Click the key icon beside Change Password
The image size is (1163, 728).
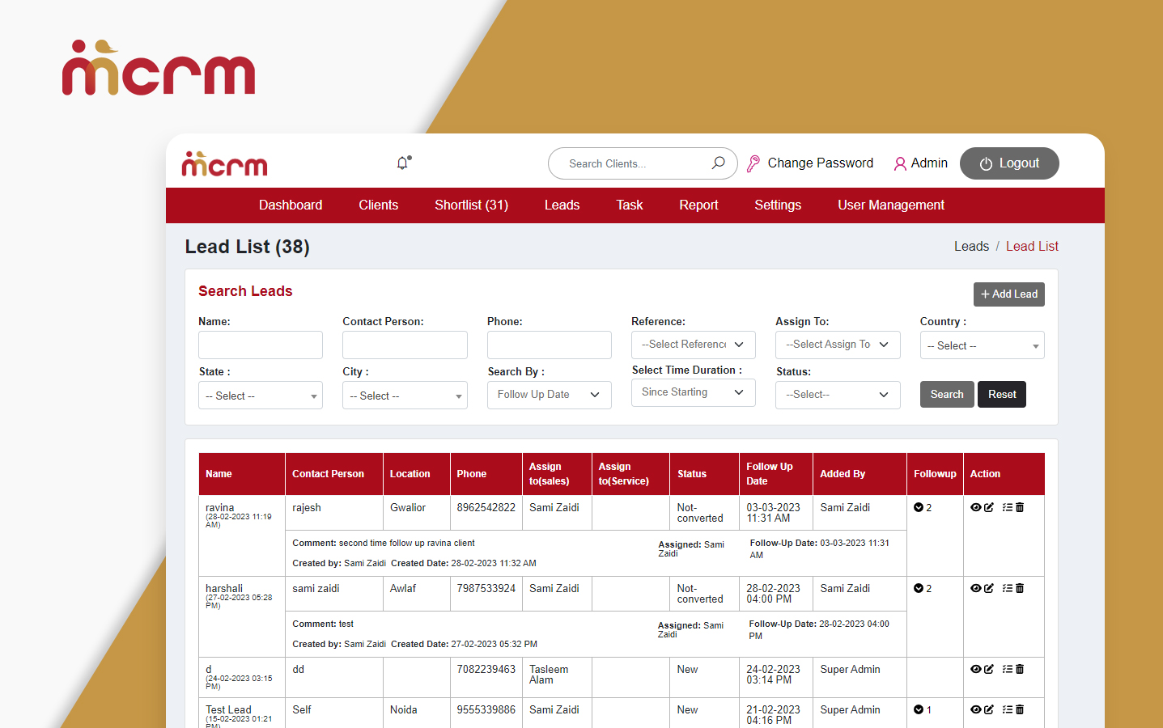click(753, 163)
